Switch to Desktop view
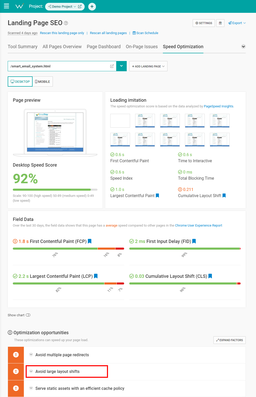Viewport: 256px width, 397px height. coord(20,82)
